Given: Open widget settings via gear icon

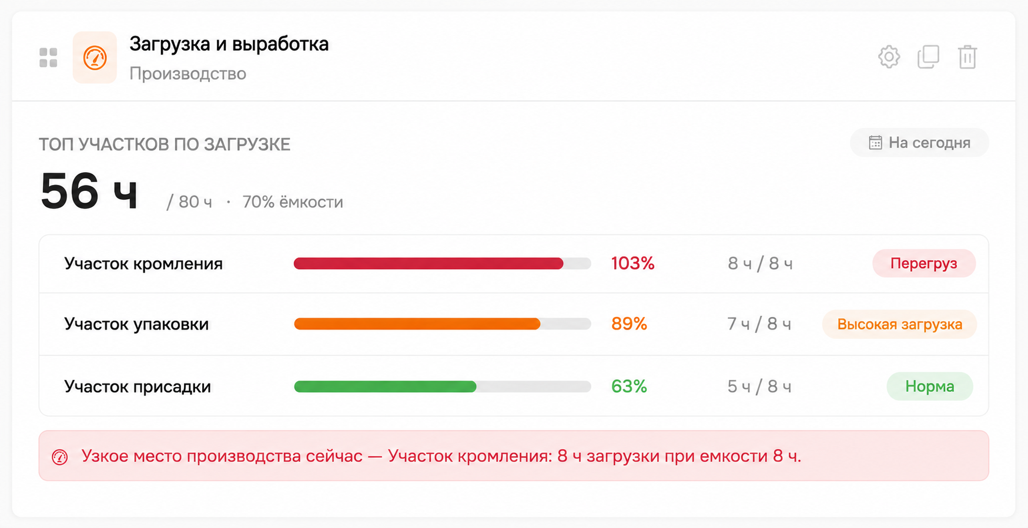Looking at the screenshot, I should tap(889, 57).
